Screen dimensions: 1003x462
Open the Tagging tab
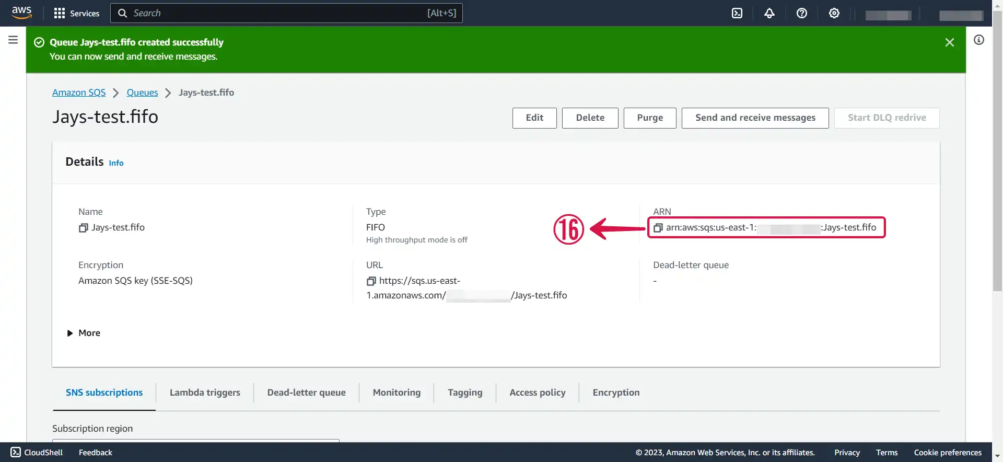tap(465, 392)
